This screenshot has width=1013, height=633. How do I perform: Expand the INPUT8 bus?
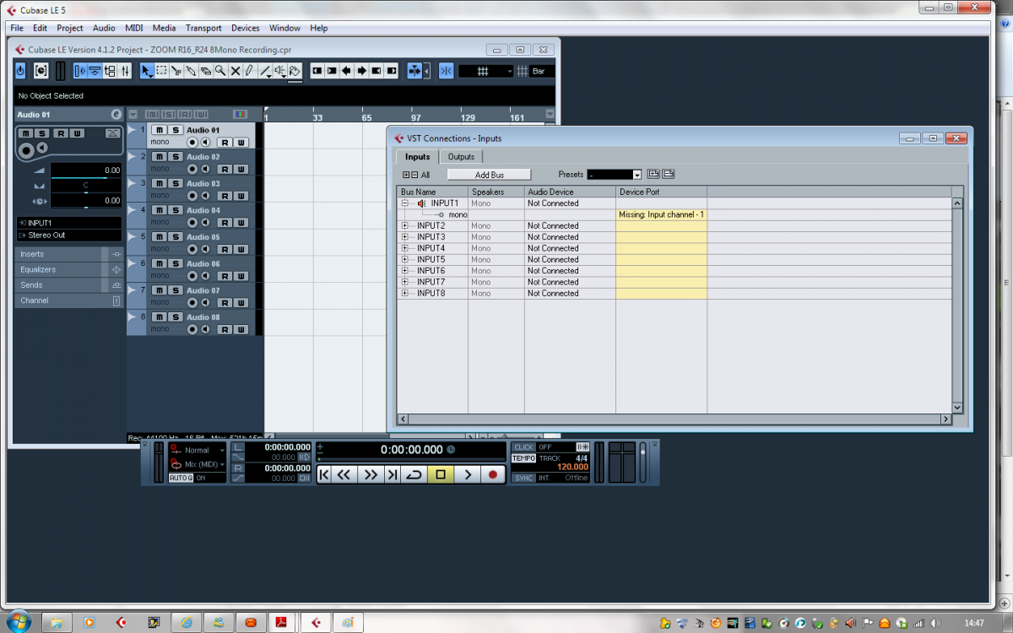tap(405, 294)
